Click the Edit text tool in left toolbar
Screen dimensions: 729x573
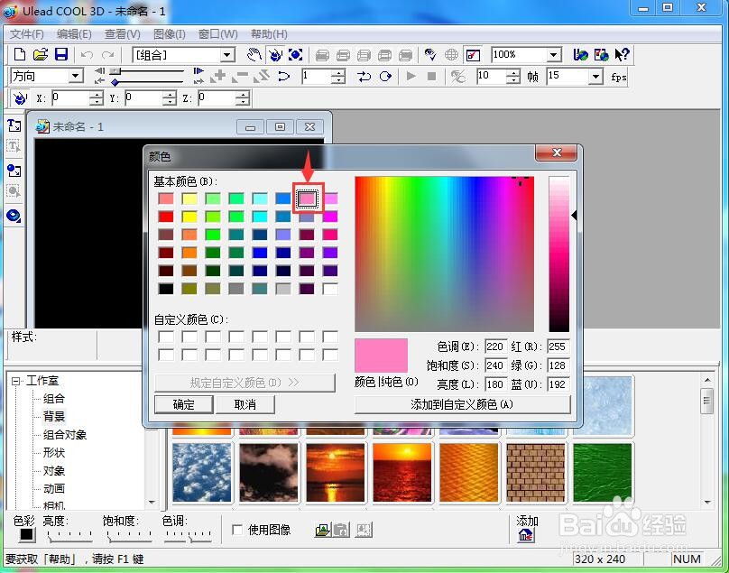(14, 147)
